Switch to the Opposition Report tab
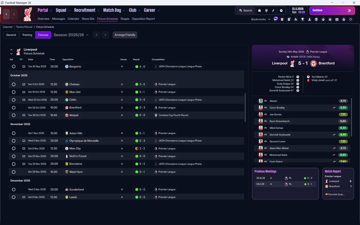 [143, 19]
